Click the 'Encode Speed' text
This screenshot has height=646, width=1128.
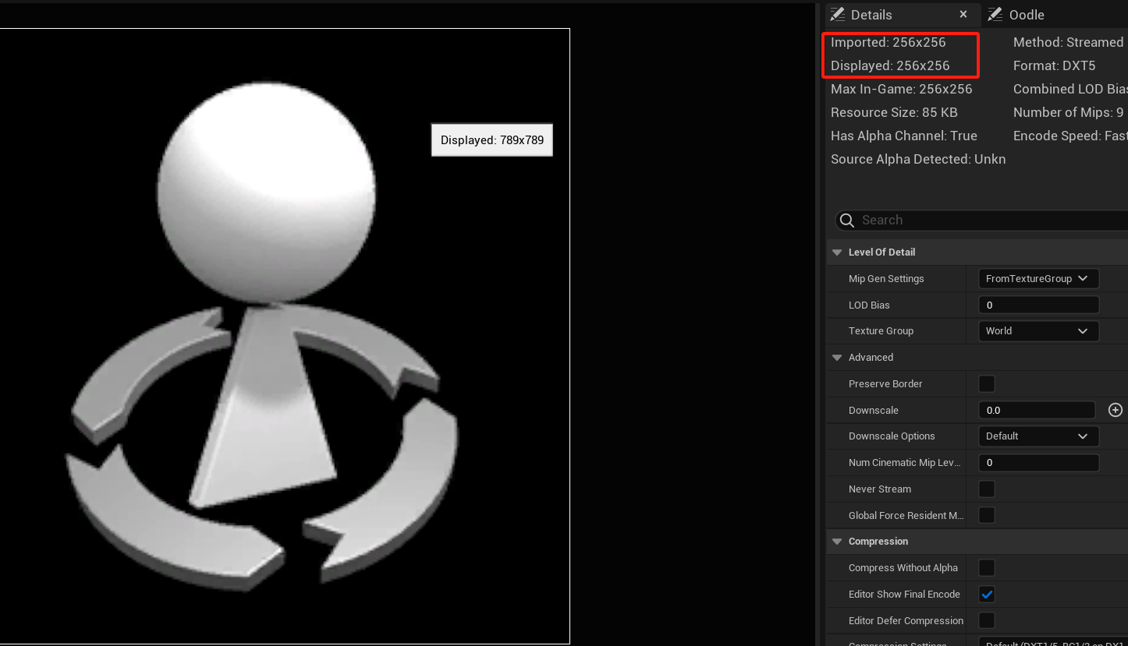[x=1070, y=136]
